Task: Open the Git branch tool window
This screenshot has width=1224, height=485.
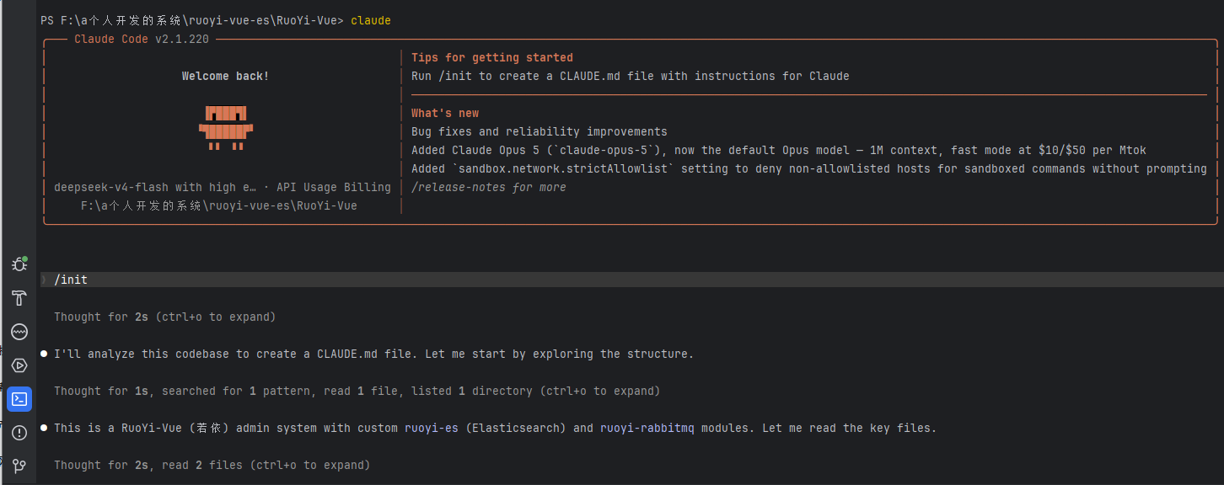Action: (19, 466)
